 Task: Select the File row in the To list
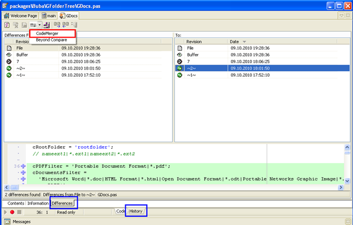[x=263, y=48]
